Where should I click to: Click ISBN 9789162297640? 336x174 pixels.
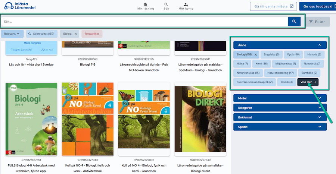tap(200, 160)
